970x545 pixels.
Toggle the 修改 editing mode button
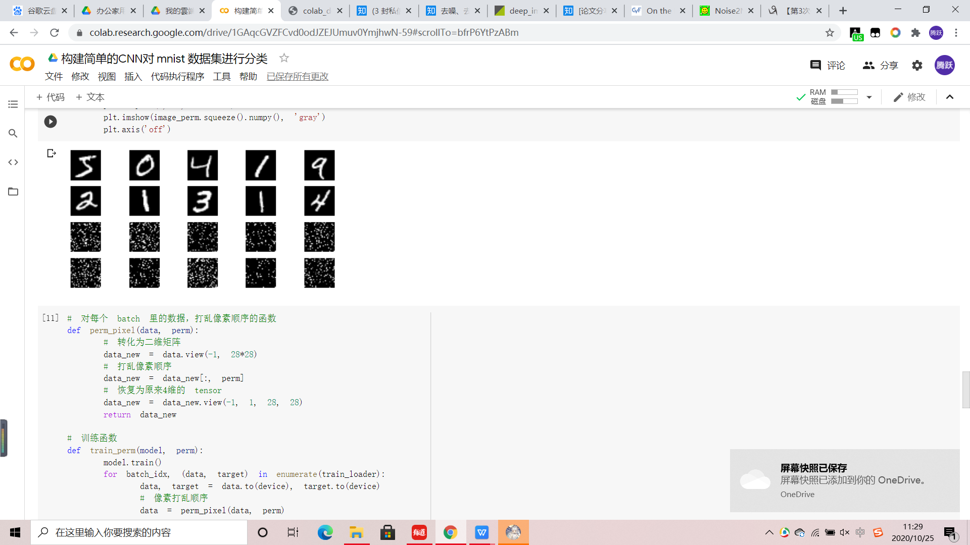pyautogui.click(x=909, y=97)
